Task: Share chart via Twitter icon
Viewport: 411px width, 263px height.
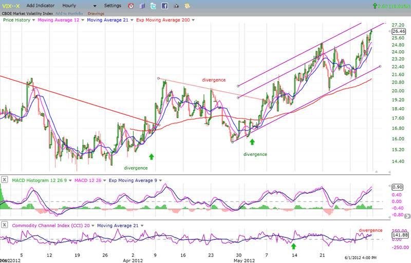Action: (154, 6)
